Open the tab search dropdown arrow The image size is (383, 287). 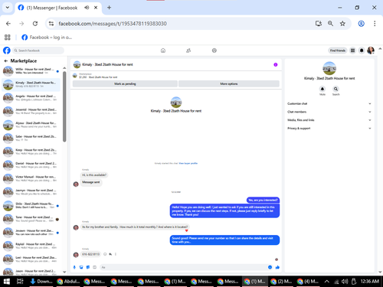click(x=8, y=8)
